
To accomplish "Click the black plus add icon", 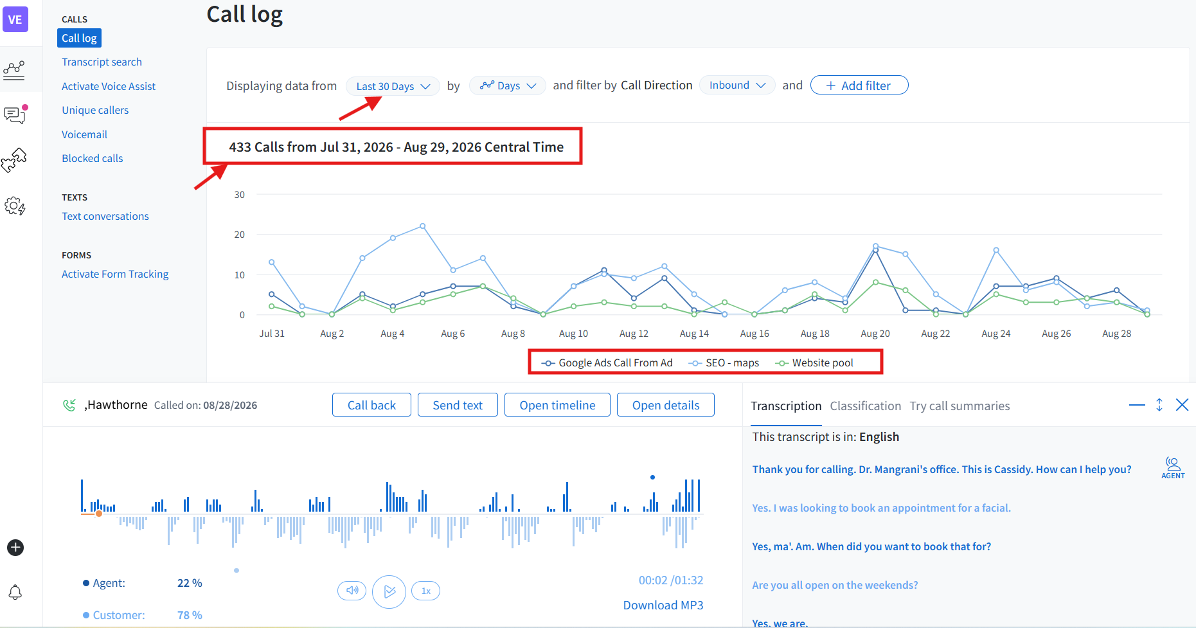I will pyautogui.click(x=15, y=548).
